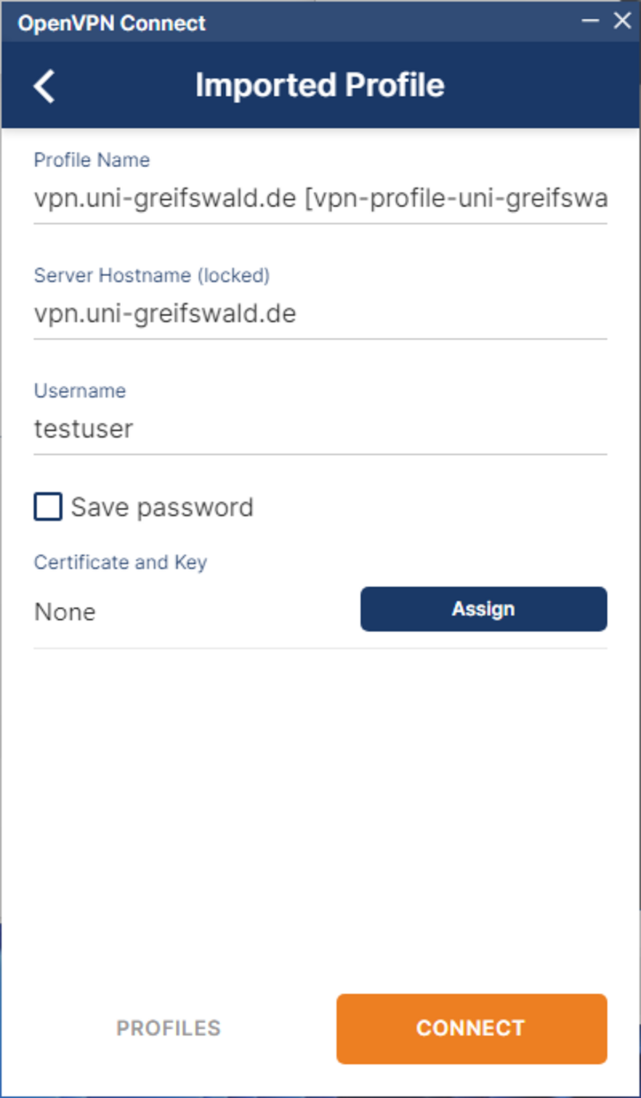Click the 'Username' field label
Viewport: 641px width, 1098px height.
80,391
